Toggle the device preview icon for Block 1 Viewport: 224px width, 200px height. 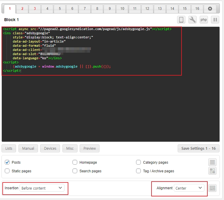pyautogui.click(x=181, y=20)
